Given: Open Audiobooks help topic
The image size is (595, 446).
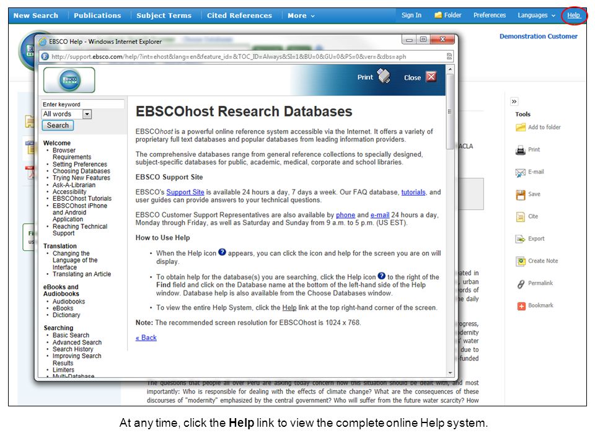Looking at the screenshot, I should [69, 302].
